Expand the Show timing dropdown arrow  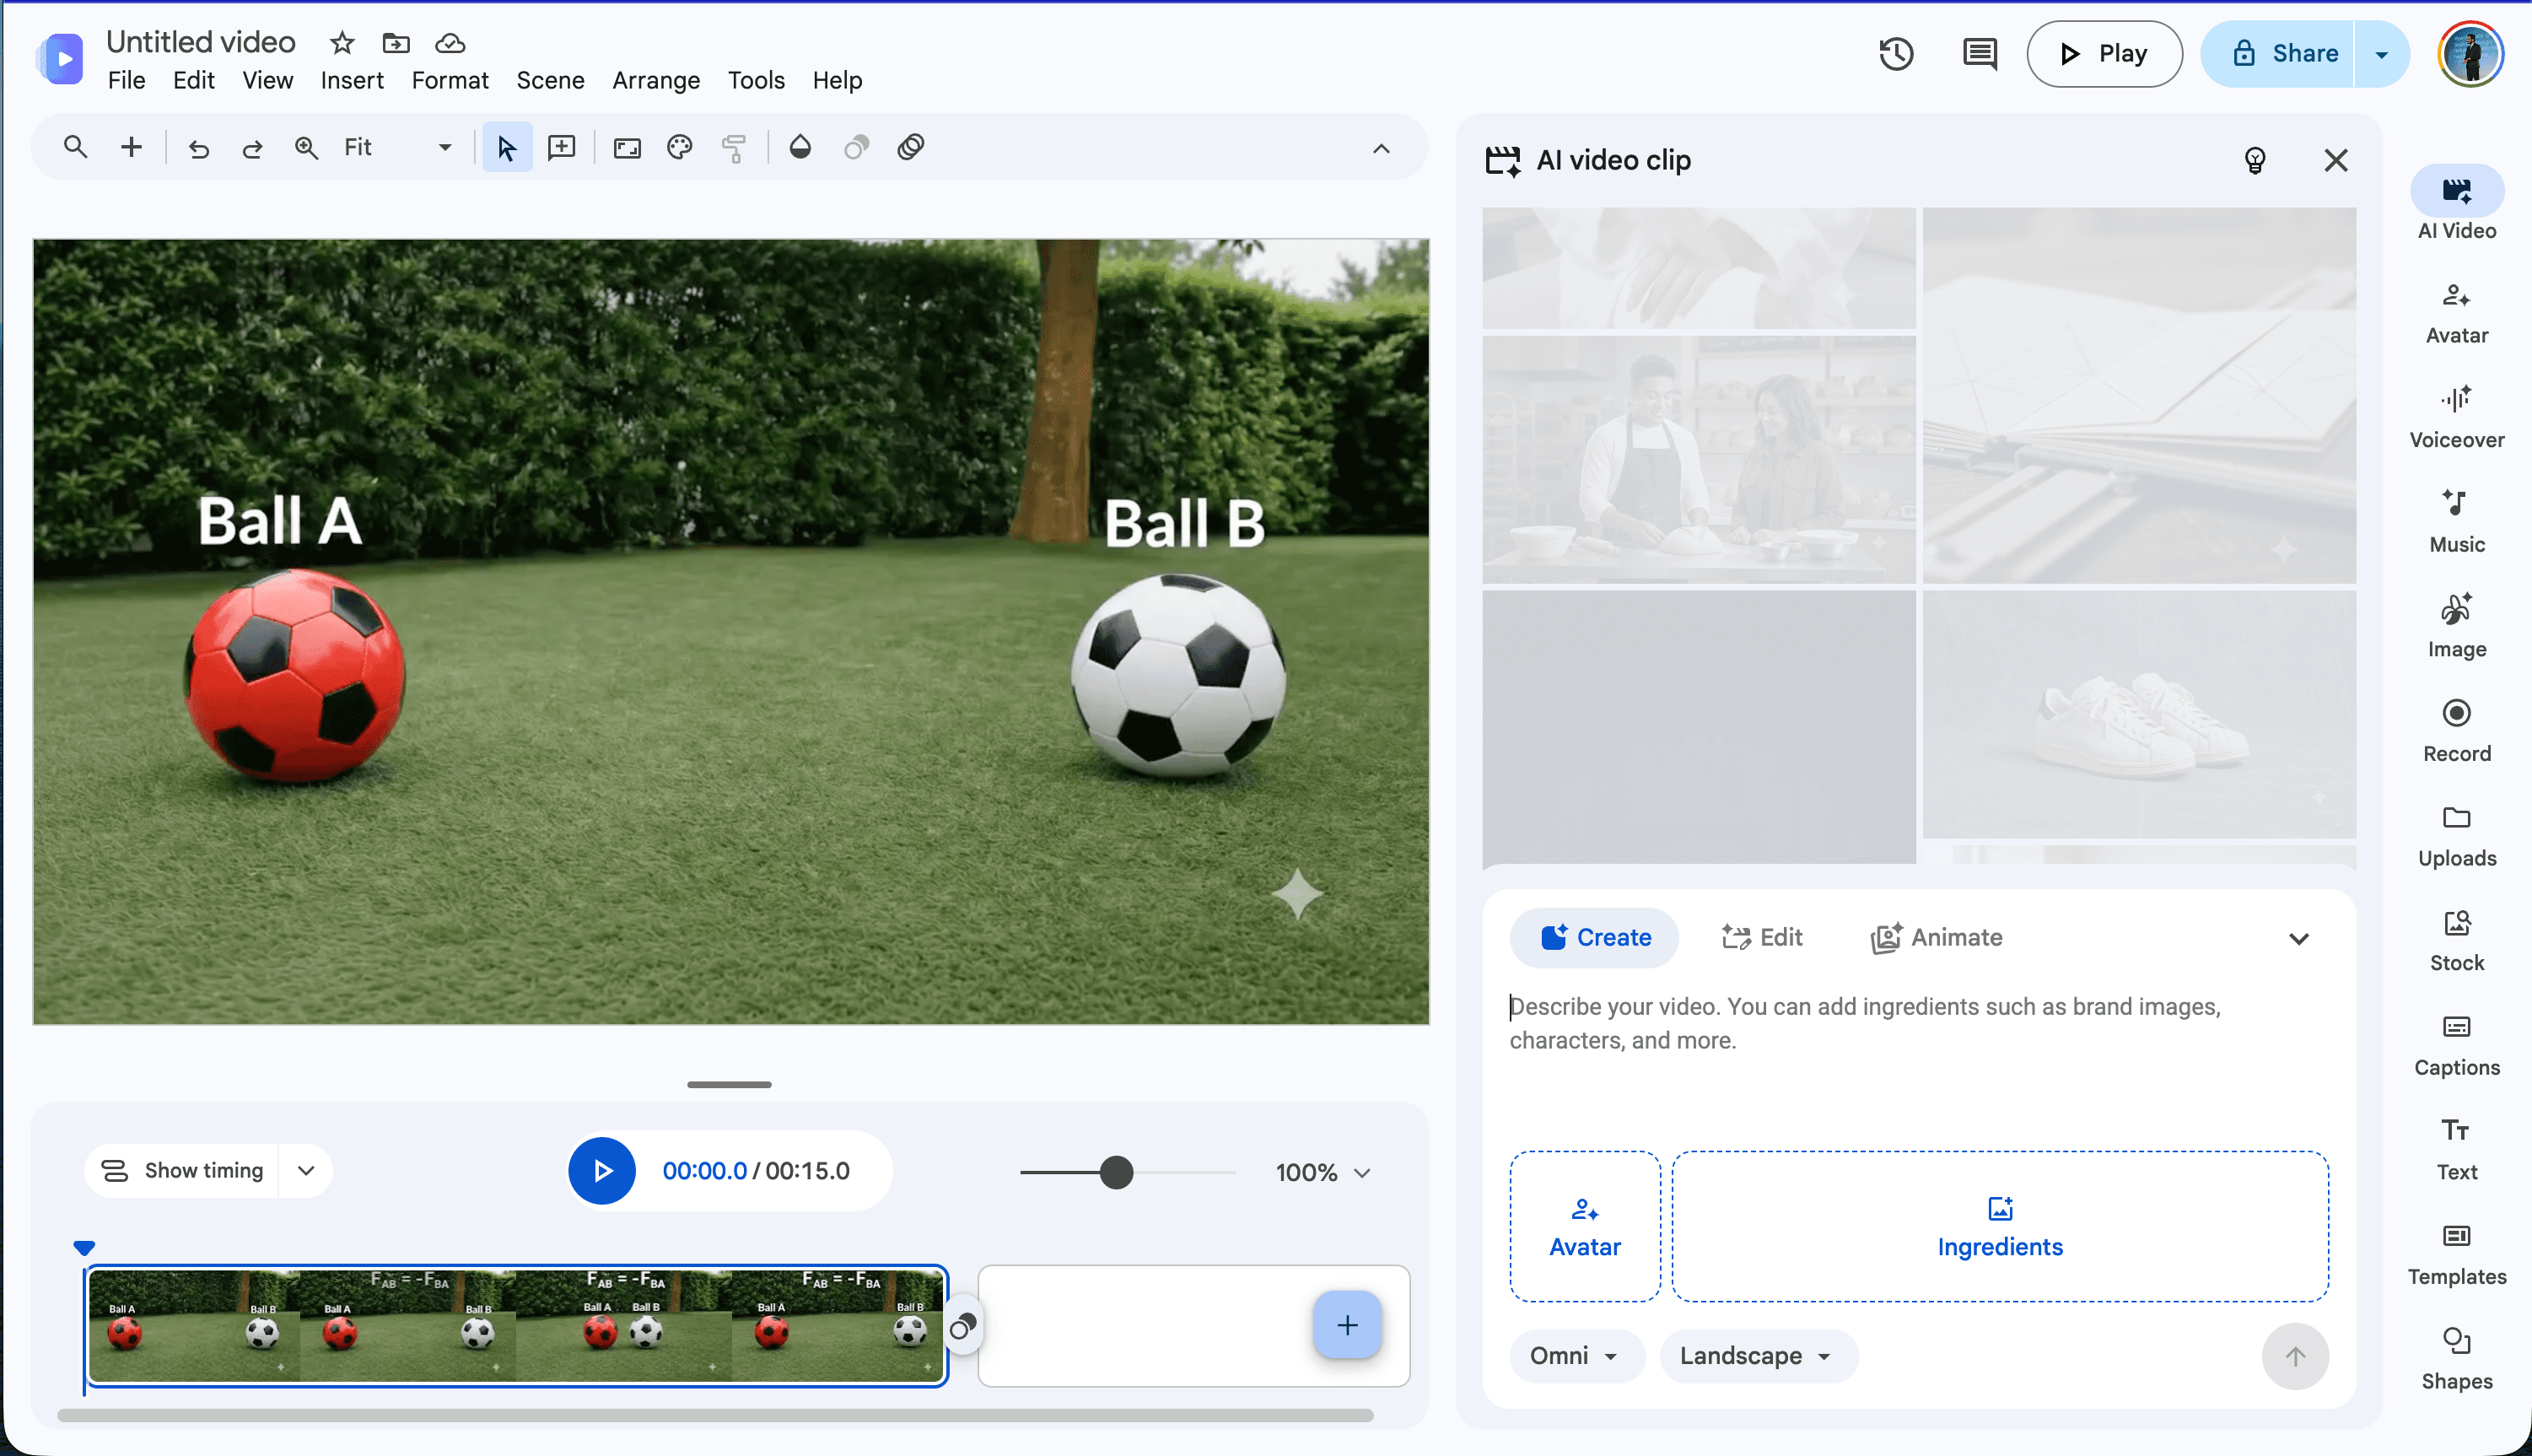click(306, 1170)
